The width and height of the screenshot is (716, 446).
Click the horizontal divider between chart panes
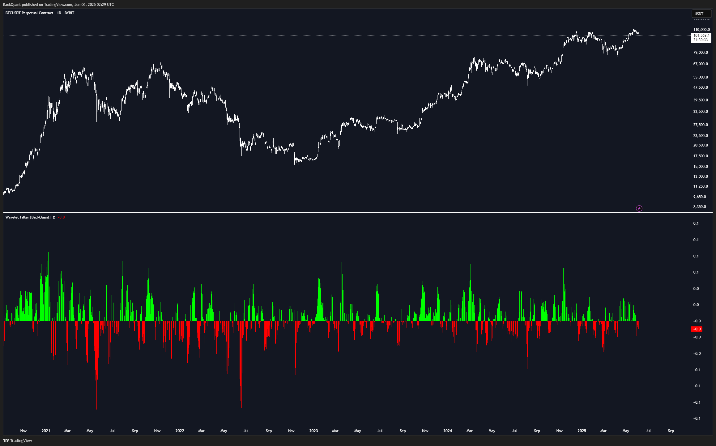(358, 213)
